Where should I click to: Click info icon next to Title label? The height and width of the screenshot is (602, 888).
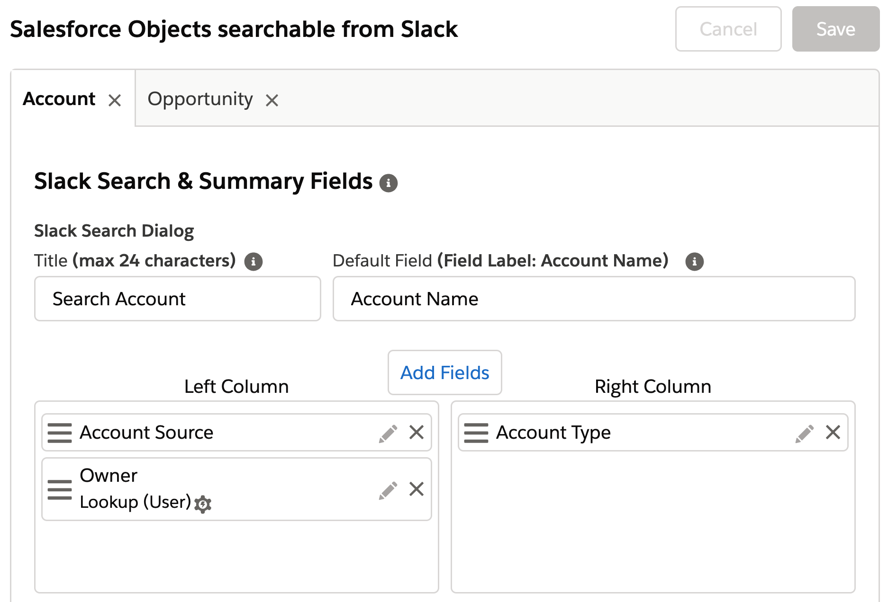pyautogui.click(x=254, y=261)
